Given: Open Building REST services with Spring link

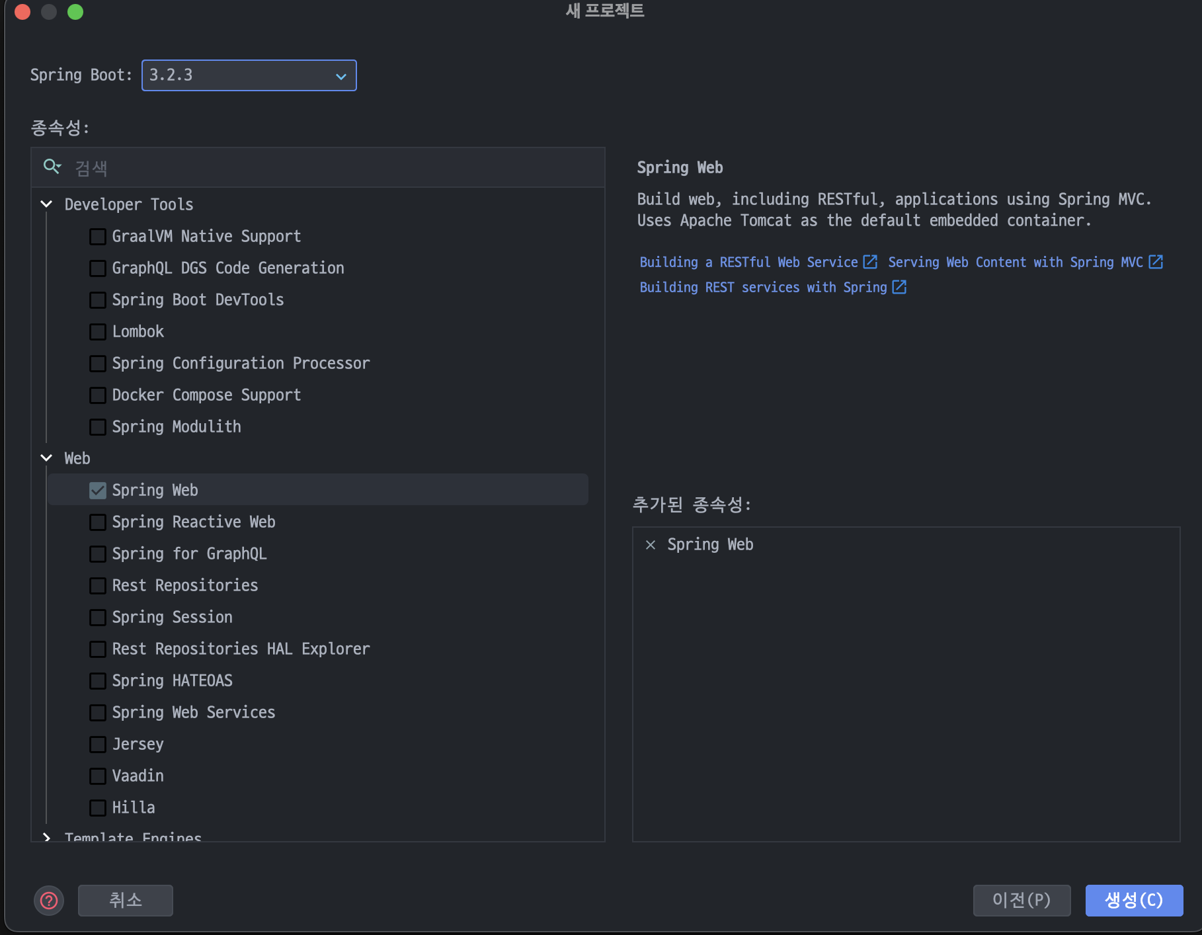Looking at the screenshot, I should click(x=763, y=288).
